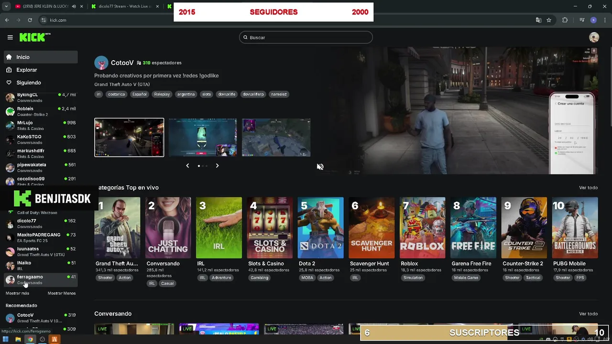Open Explorar in the sidebar
The image size is (612, 344).
41,70
